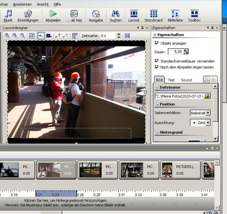227x214 pixels.
Task: Open Suchen binoculars search
Action: [x=115, y=16]
